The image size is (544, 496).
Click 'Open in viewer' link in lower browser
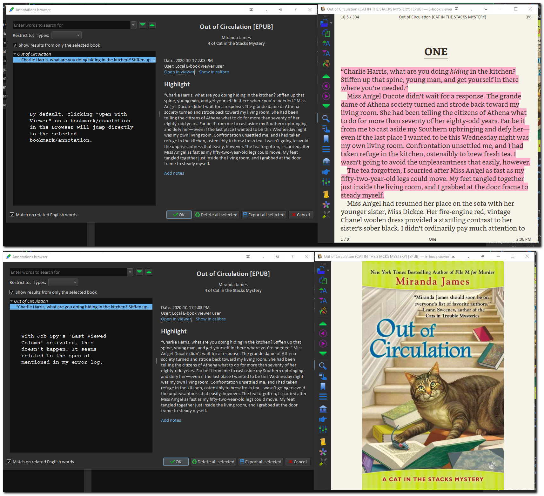pos(176,319)
